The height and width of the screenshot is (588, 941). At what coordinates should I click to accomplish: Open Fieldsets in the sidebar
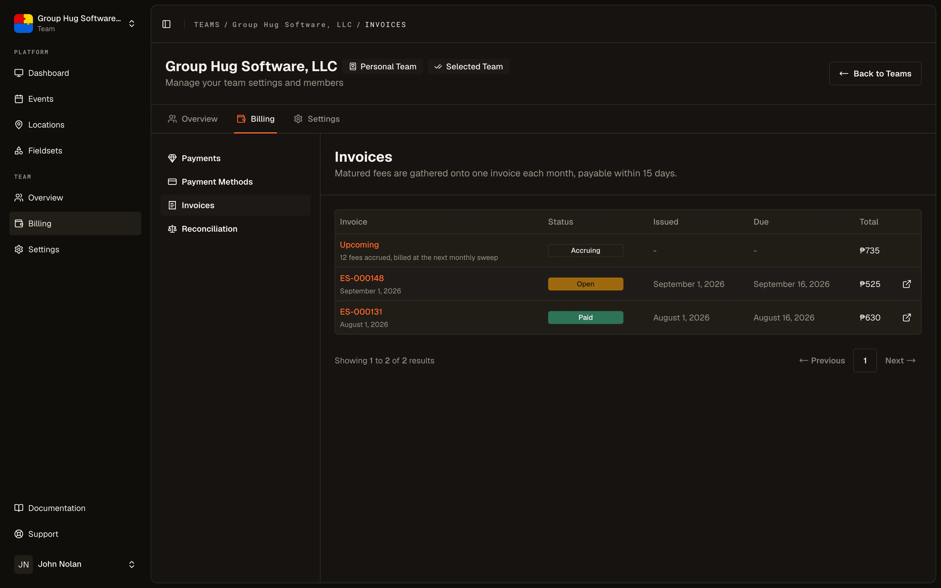click(75, 151)
